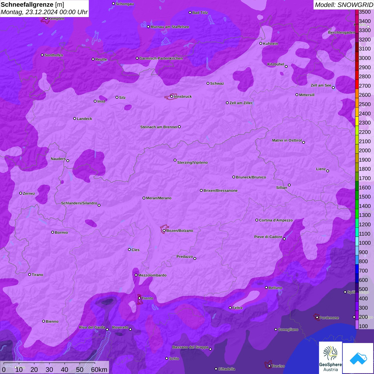
Task: Click the Lienz city label
Action: (x=321, y=169)
